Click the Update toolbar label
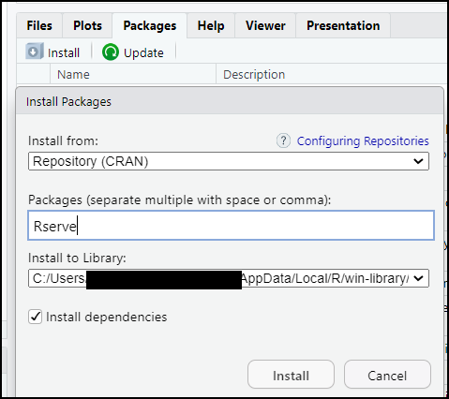 point(143,52)
